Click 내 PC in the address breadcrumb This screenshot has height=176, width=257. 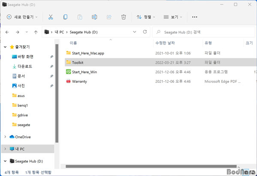pos(60,32)
